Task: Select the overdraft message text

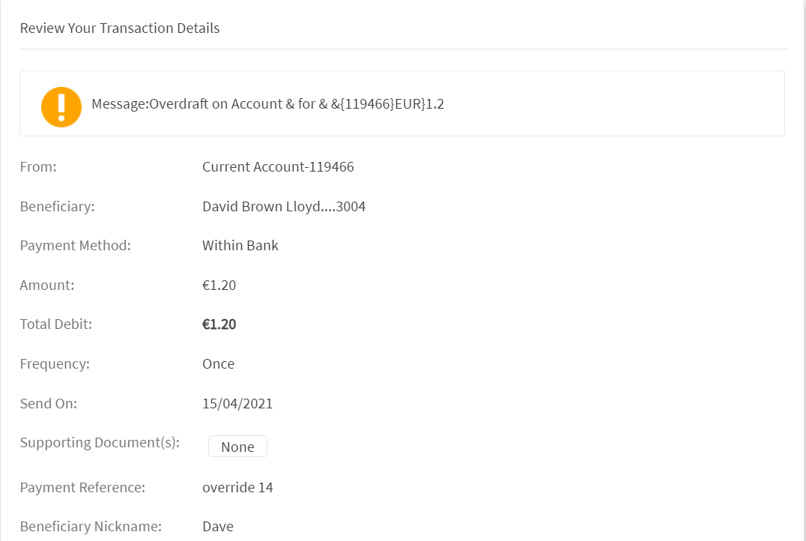Action: (267, 104)
